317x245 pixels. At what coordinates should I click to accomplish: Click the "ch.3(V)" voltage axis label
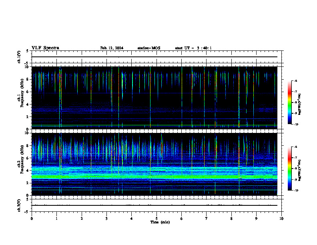tap(19, 205)
